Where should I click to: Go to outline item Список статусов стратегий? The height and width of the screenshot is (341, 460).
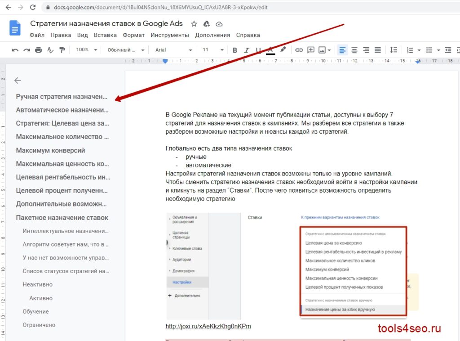coord(66,271)
